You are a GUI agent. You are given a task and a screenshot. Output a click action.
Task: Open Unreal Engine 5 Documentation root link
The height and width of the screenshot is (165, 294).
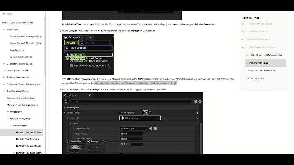pos(17,23)
